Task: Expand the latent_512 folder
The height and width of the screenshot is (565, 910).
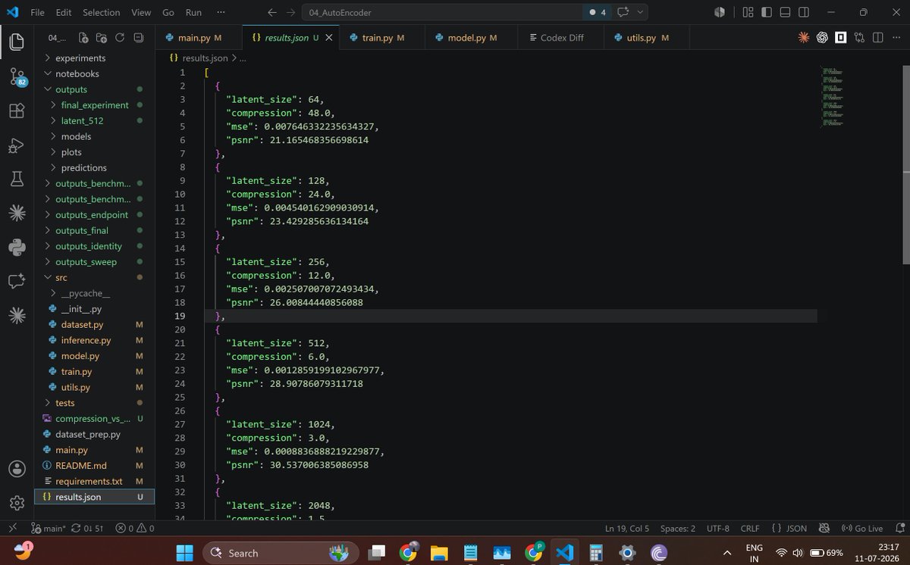Action: tap(94, 120)
